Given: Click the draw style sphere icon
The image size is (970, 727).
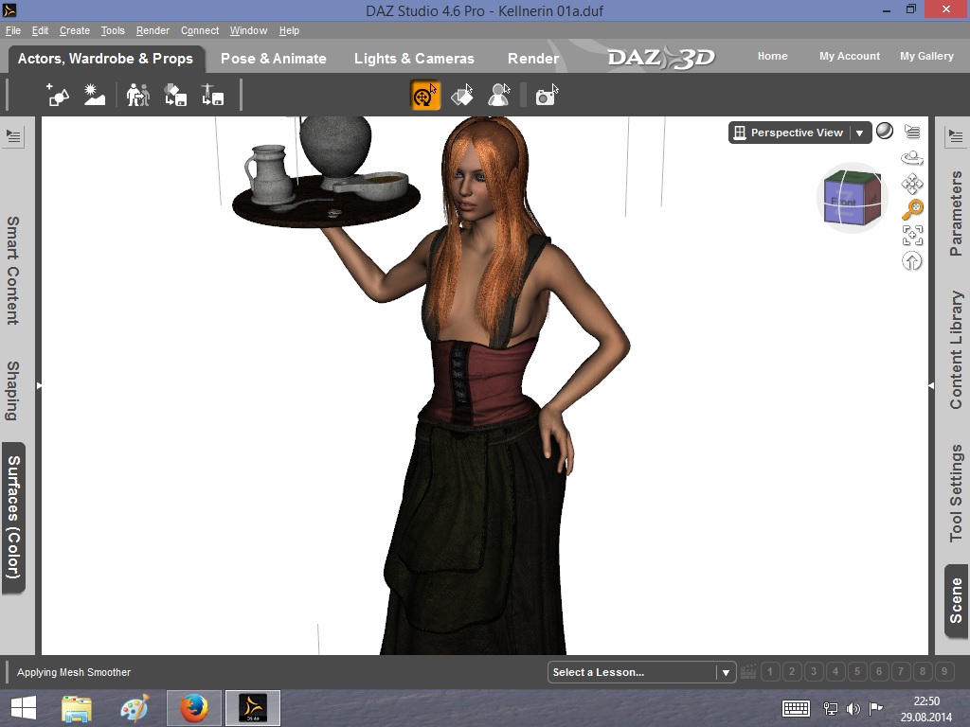Looking at the screenshot, I should [885, 131].
